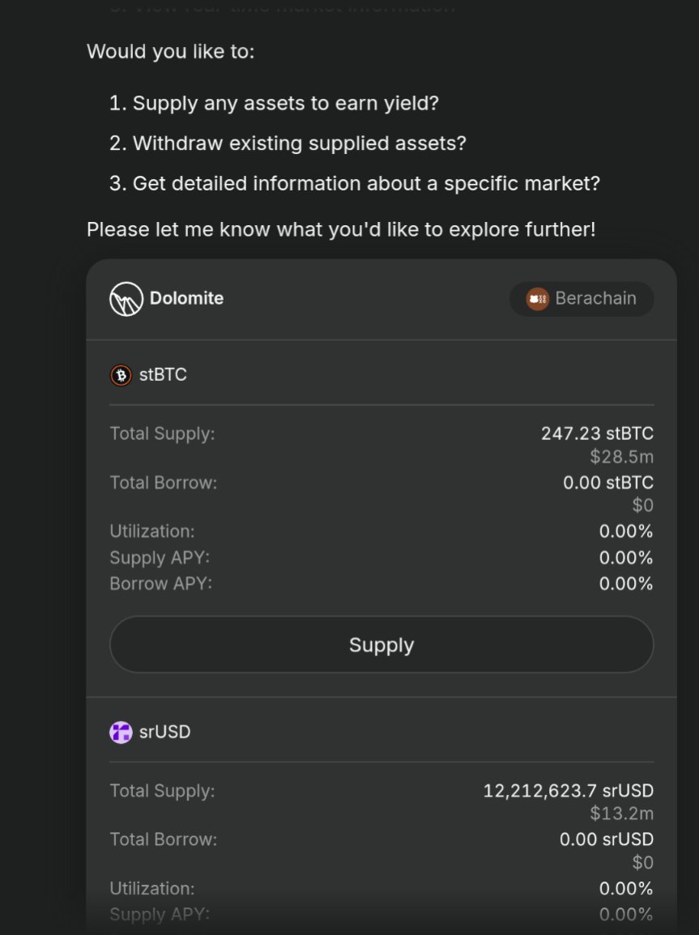Click the stBTC bitcoin token icon
699x935 pixels.
pyautogui.click(x=121, y=375)
